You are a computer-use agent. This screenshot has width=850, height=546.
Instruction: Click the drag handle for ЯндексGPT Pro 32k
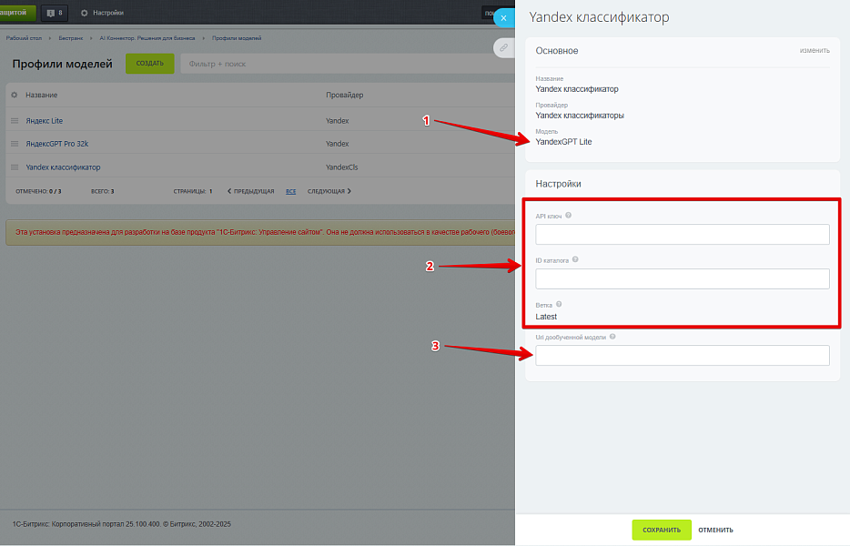[15, 144]
